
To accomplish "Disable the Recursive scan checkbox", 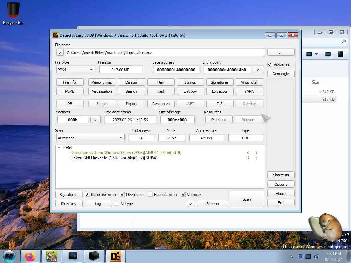I will (87, 195).
